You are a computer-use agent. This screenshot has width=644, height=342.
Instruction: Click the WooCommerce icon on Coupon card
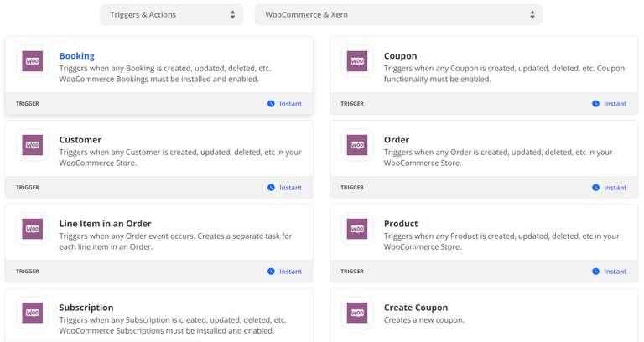point(357,61)
